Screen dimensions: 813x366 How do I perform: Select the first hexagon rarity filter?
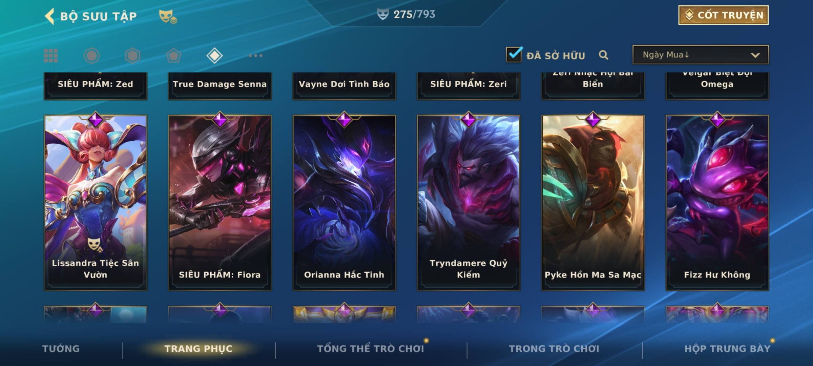click(x=91, y=56)
